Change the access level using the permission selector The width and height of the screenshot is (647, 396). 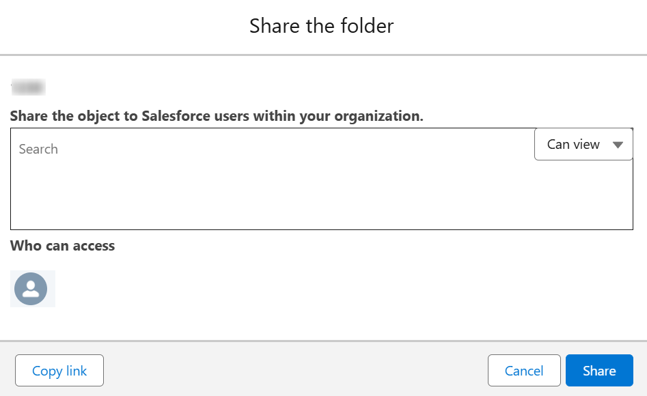[x=583, y=144]
